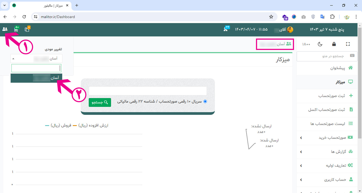Click the cubes icon beside گزارش ها

(x=351, y=151)
